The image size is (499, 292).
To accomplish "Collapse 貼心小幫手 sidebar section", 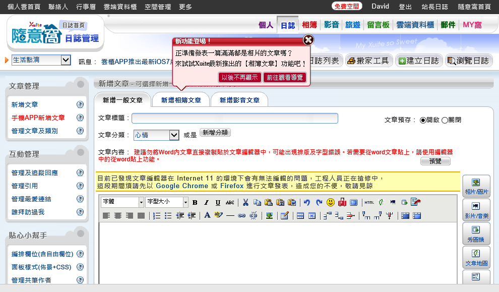I will [81, 233].
